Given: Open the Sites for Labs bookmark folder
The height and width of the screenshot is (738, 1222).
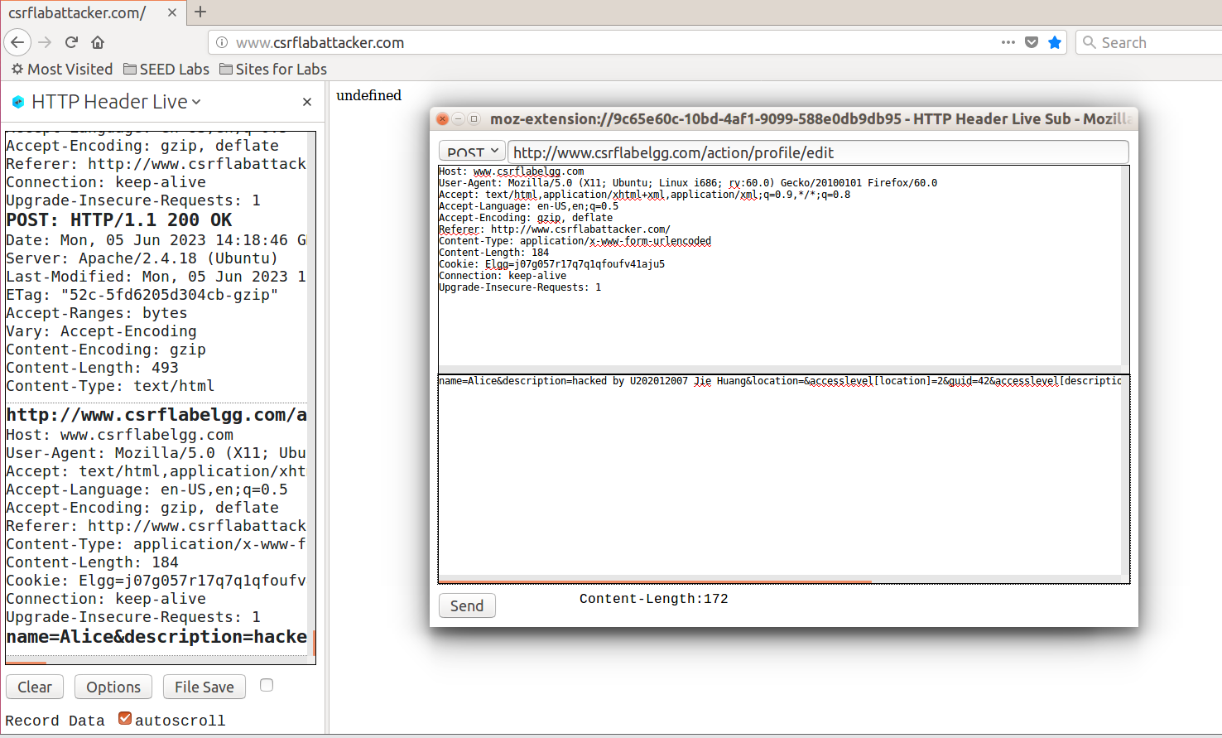Looking at the screenshot, I should pos(273,69).
